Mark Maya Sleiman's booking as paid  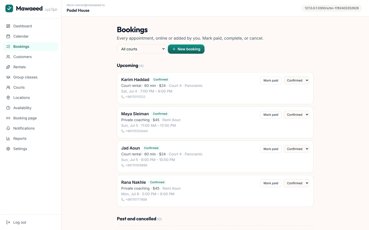(271, 115)
